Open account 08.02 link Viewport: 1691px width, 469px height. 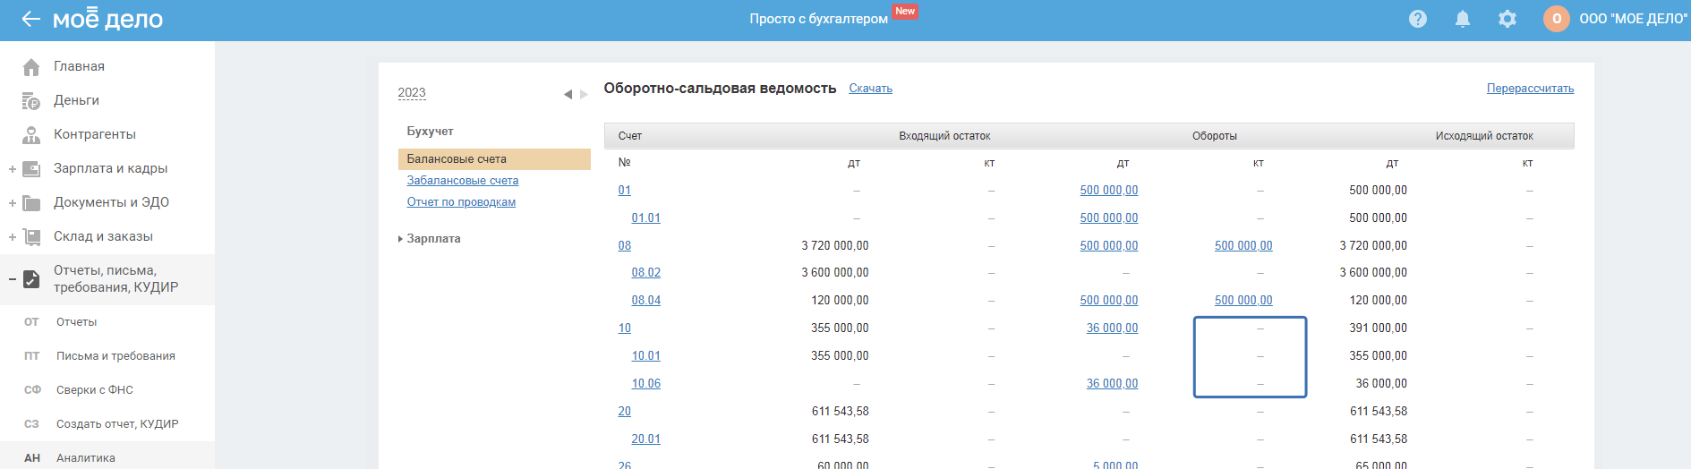click(646, 273)
